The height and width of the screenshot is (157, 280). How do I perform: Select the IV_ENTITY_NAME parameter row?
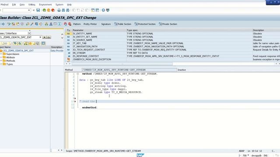click(172, 34)
